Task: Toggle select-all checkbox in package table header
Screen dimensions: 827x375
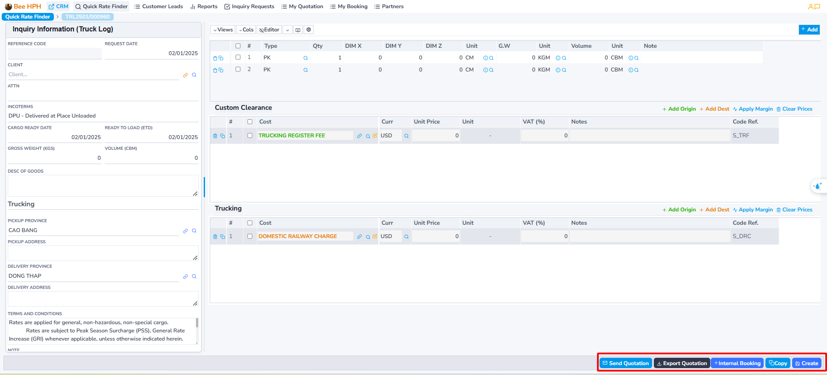Action: tap(238, 46)
